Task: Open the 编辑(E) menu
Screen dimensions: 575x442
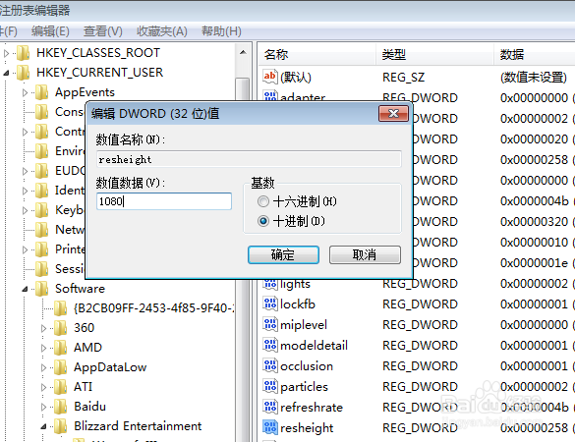Action: [50, 31]
